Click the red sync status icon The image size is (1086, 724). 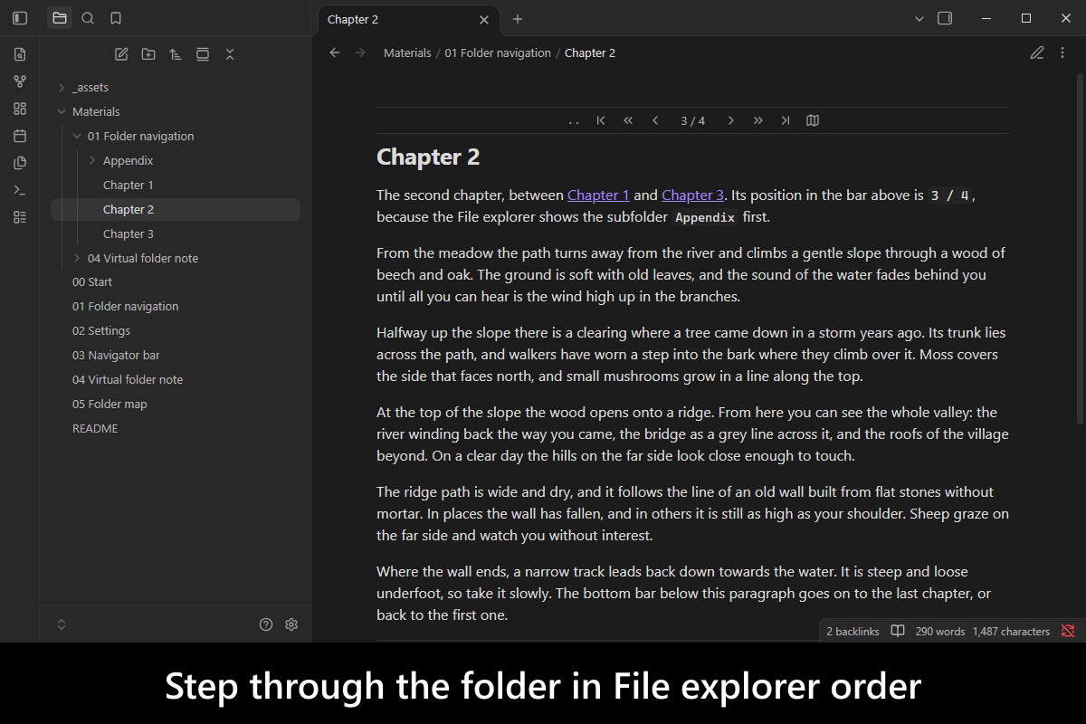click(x=1068, y=631)
